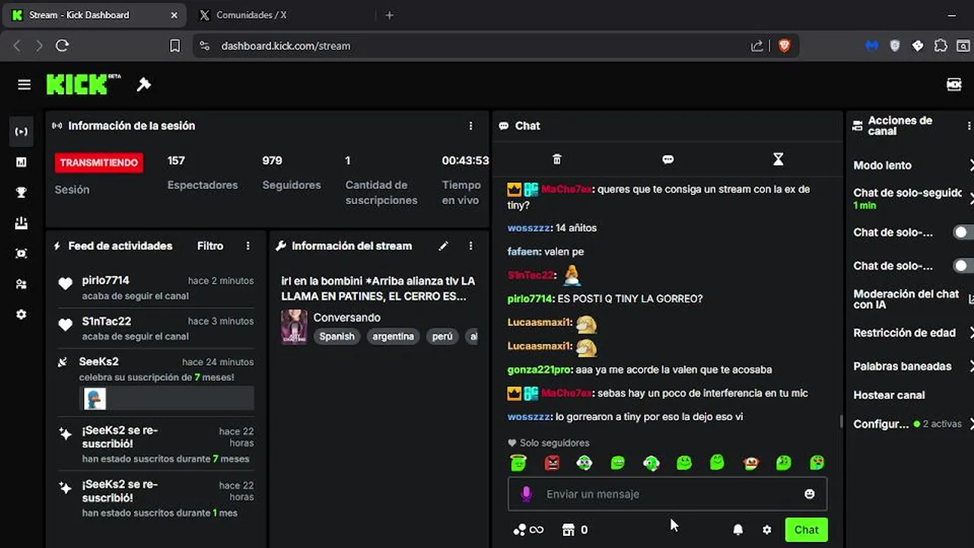Switch to the Stream - Kick Dashboard tab
This screenshot has width=974, height=548.
coord(95,14)
